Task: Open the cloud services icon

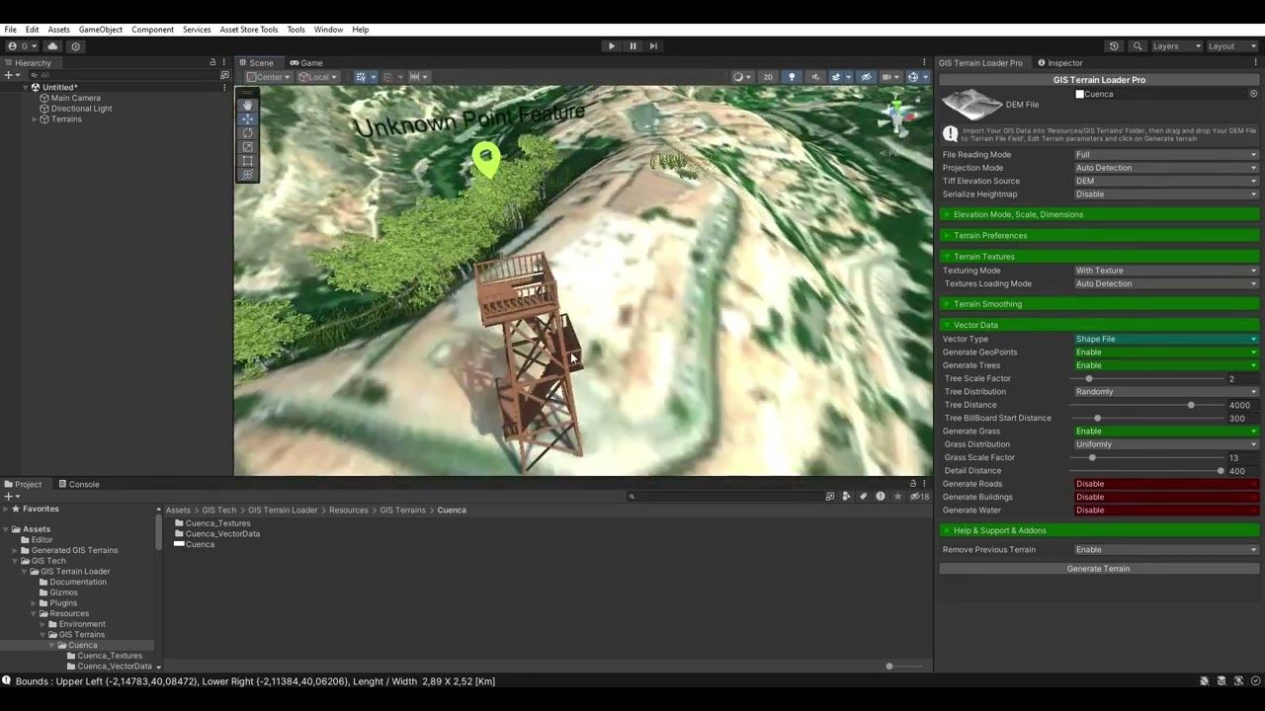Action: tap(52, 45)
